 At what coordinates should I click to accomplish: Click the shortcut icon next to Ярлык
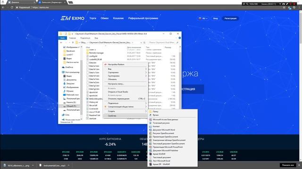(151, 115)
